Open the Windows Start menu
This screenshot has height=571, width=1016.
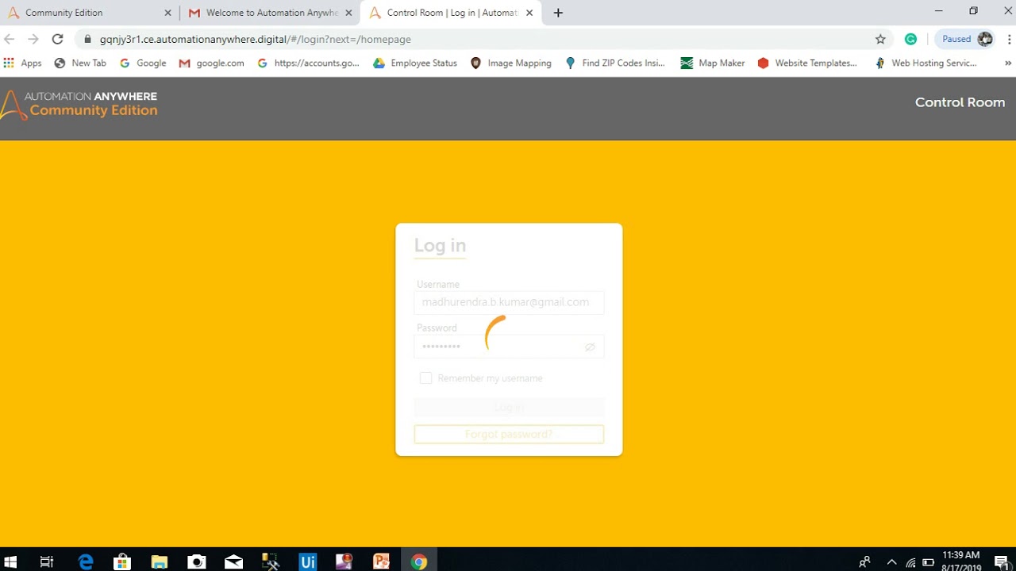point(11,561)
